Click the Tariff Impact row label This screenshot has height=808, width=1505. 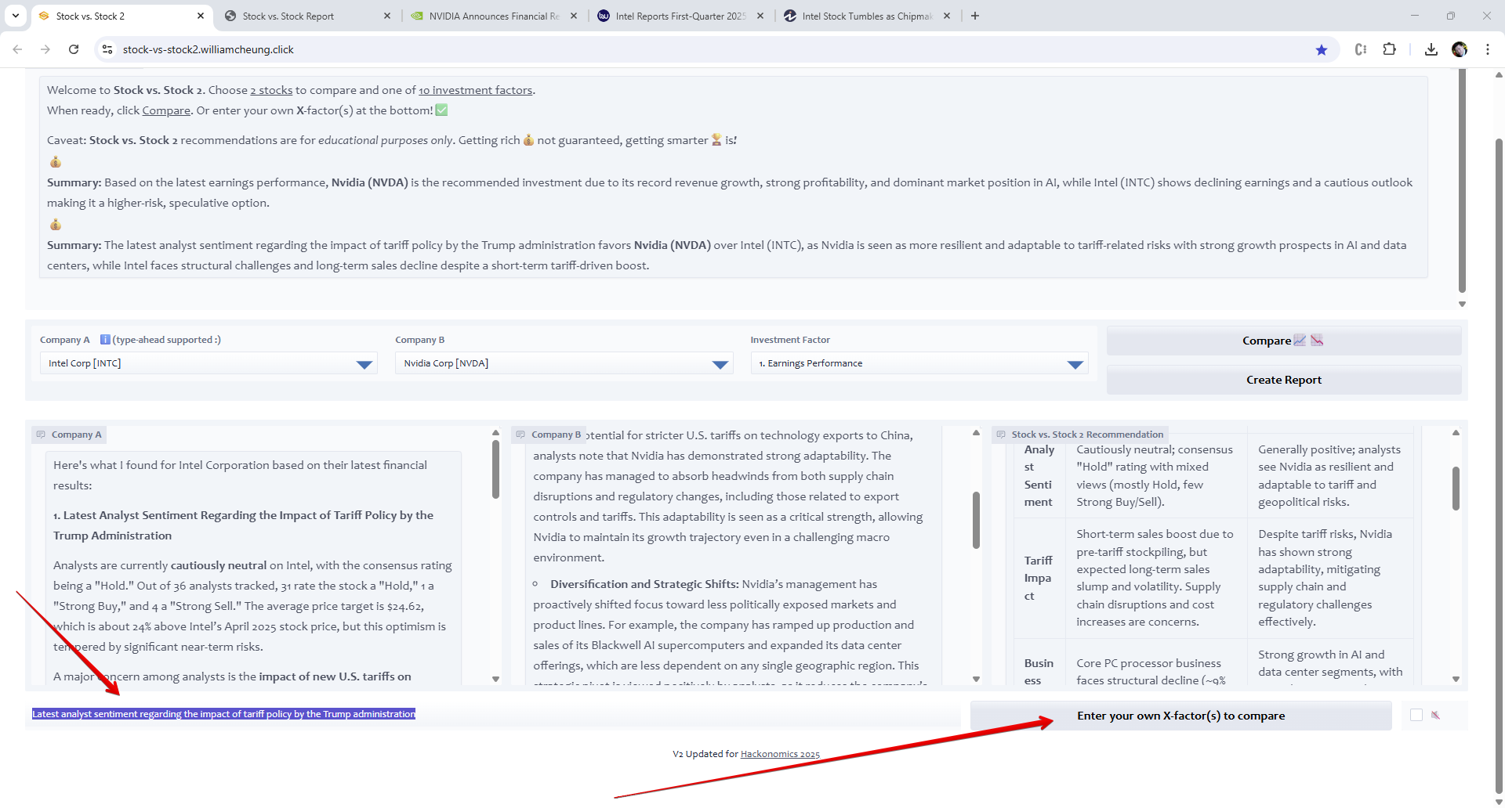(1039, 578)
